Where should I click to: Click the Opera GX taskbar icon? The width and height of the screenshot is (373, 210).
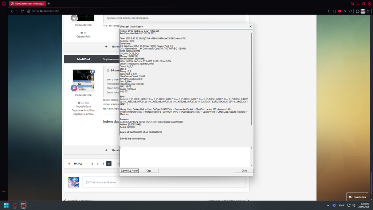(x=15, y=205)
